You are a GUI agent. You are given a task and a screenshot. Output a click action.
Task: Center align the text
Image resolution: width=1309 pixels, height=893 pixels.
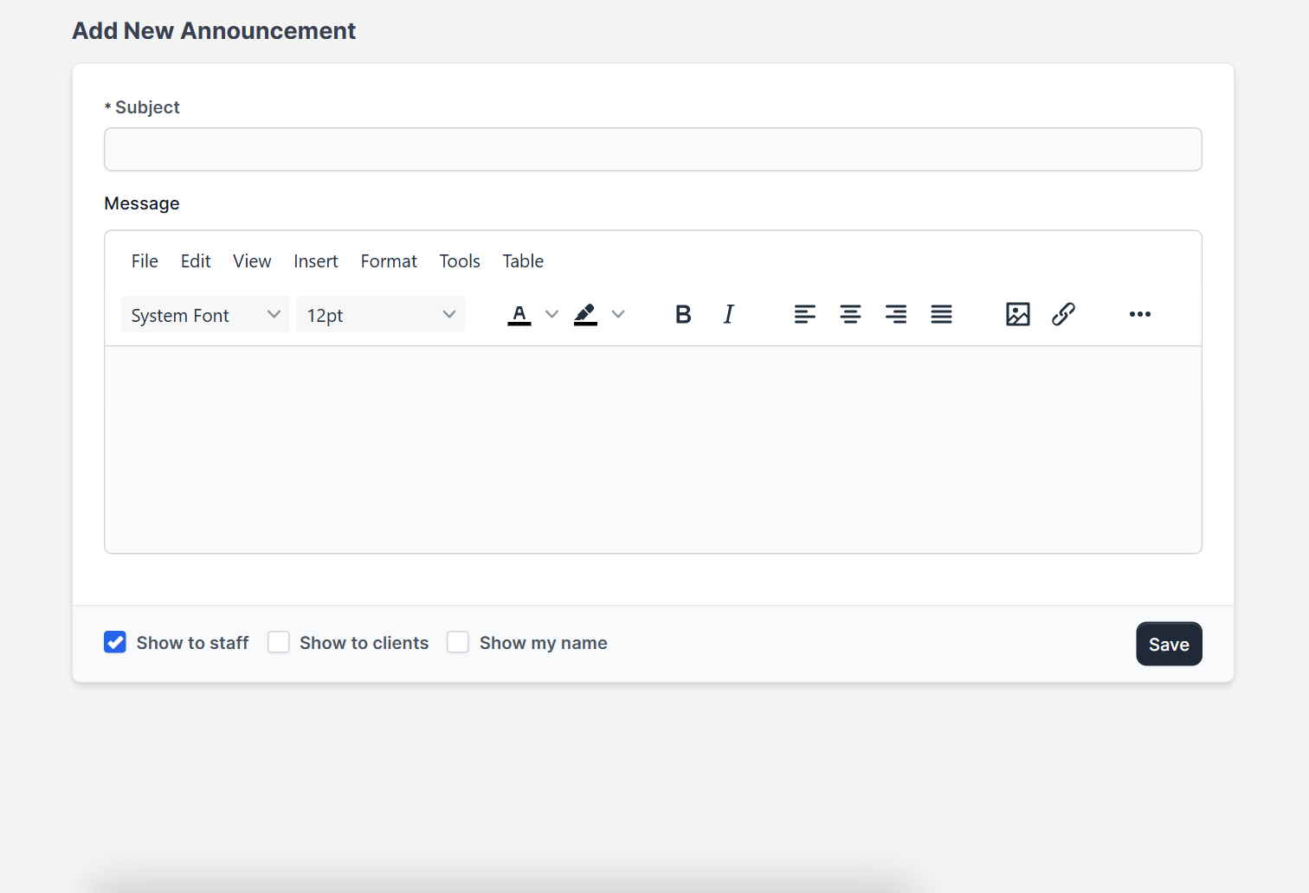pyautogui.click(x=850, y=314)
